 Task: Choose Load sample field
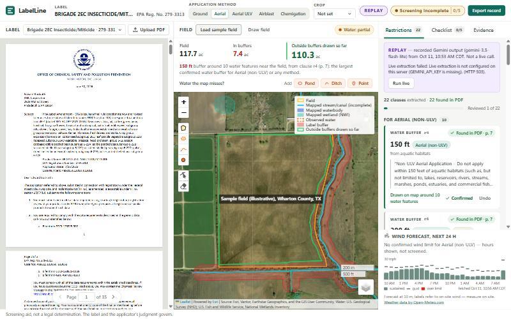218,29
